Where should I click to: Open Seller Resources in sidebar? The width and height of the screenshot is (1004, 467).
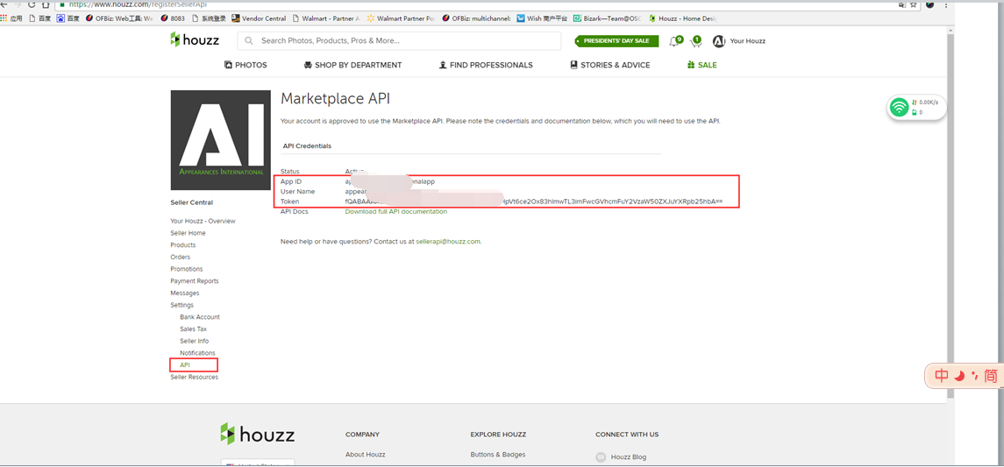click(194, 378)
